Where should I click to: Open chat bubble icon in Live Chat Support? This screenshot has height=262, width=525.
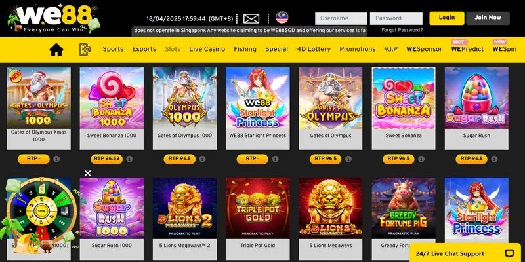click(x=510, y=253)
